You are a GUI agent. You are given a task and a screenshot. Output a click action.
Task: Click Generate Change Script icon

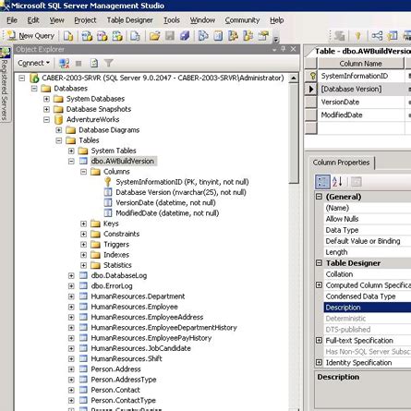[340, 36]
